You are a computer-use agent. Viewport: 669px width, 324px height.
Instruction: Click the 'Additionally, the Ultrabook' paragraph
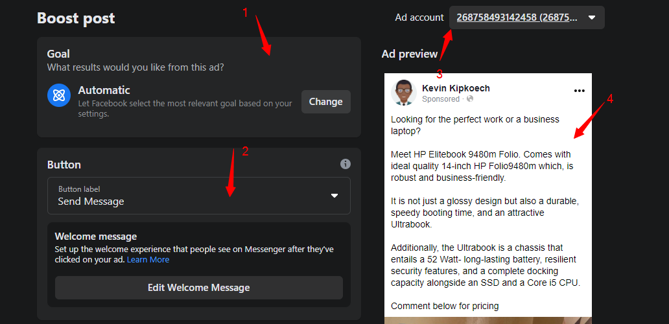(x=486, y=265)
